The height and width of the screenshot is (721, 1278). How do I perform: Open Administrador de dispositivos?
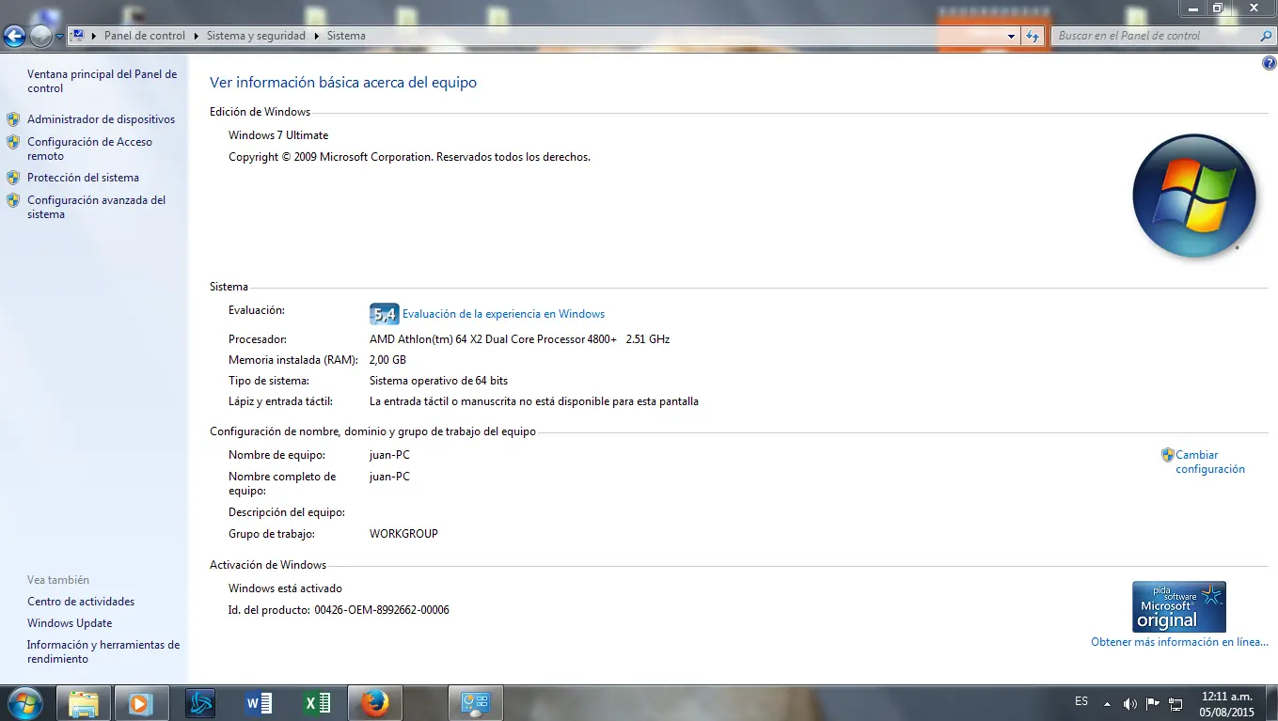click(101, 119)
